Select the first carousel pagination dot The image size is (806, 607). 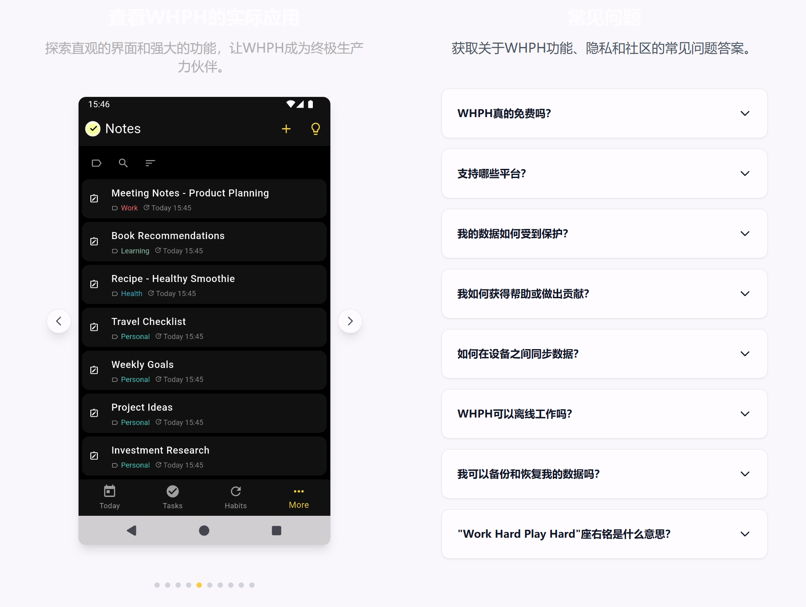pos(157,585)
